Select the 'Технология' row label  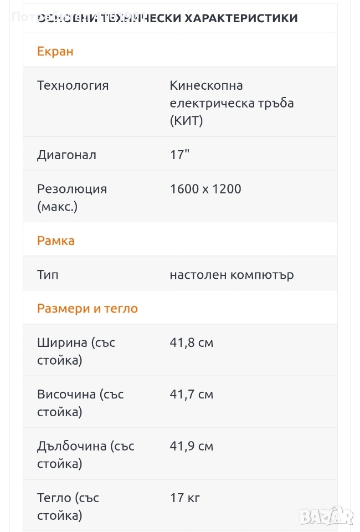(73, 86)
